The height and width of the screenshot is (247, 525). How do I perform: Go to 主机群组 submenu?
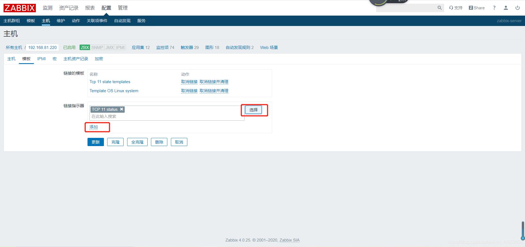point(12,21)
